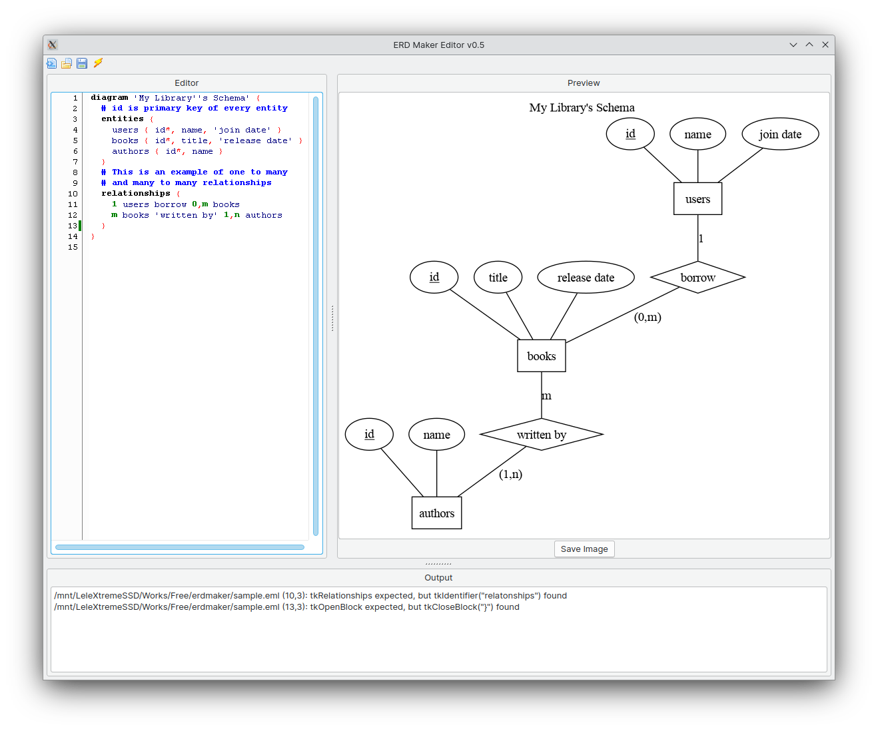The width and height of the screenshot is (878, 731).
Task: Run the compiler using the lightning bolt icon
Action: click(98, 63)
